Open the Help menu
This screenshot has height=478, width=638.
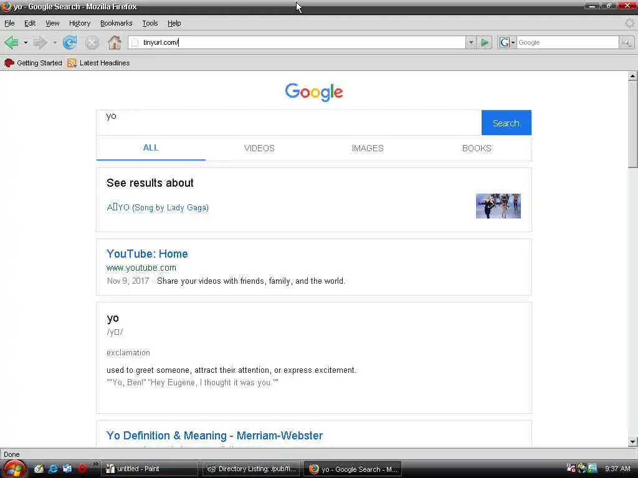[x=174, y=23]
